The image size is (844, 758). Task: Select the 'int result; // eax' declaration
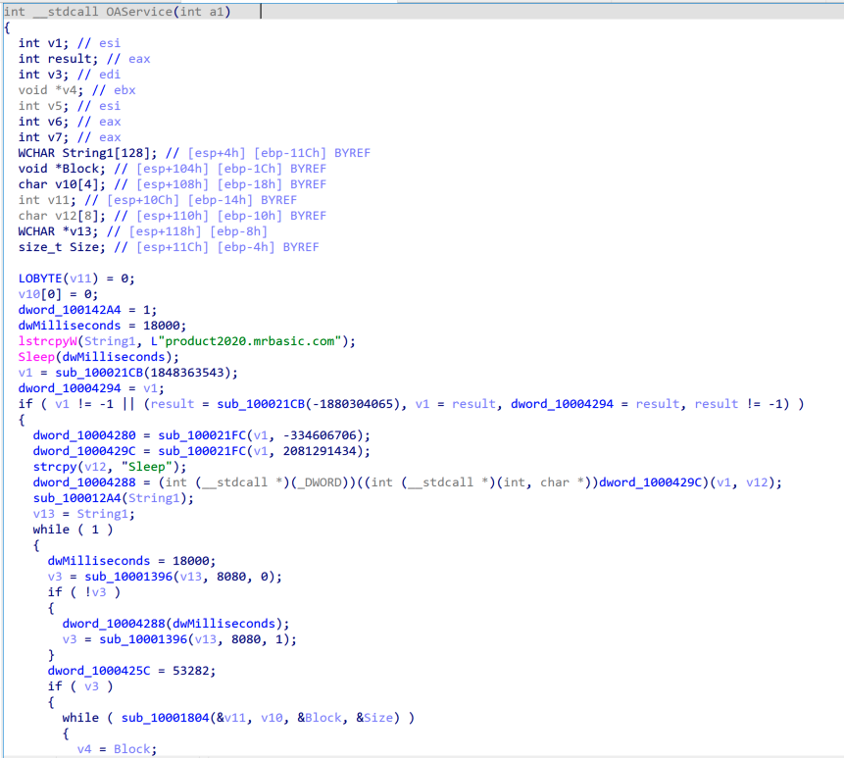pyautogui.click(x=84, y=59)
